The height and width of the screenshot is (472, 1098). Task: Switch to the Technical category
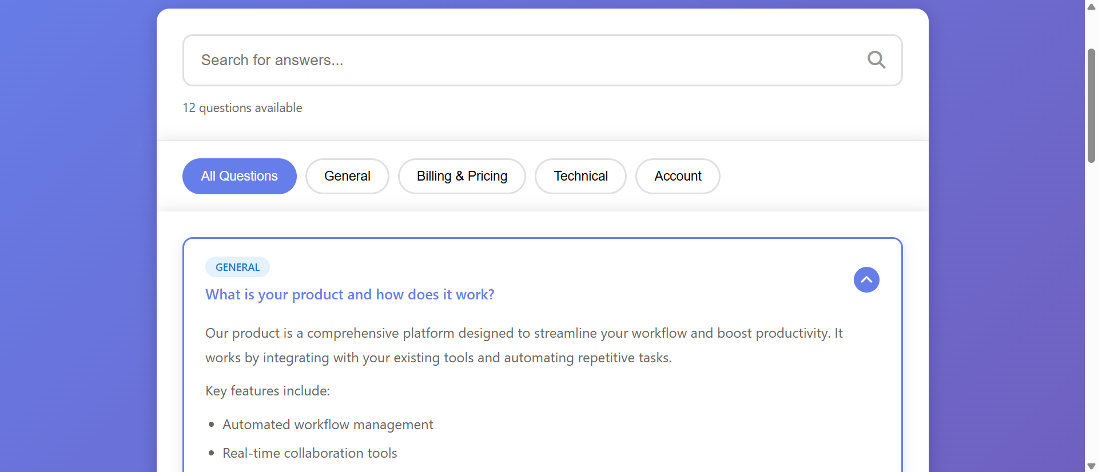(580, 176)
